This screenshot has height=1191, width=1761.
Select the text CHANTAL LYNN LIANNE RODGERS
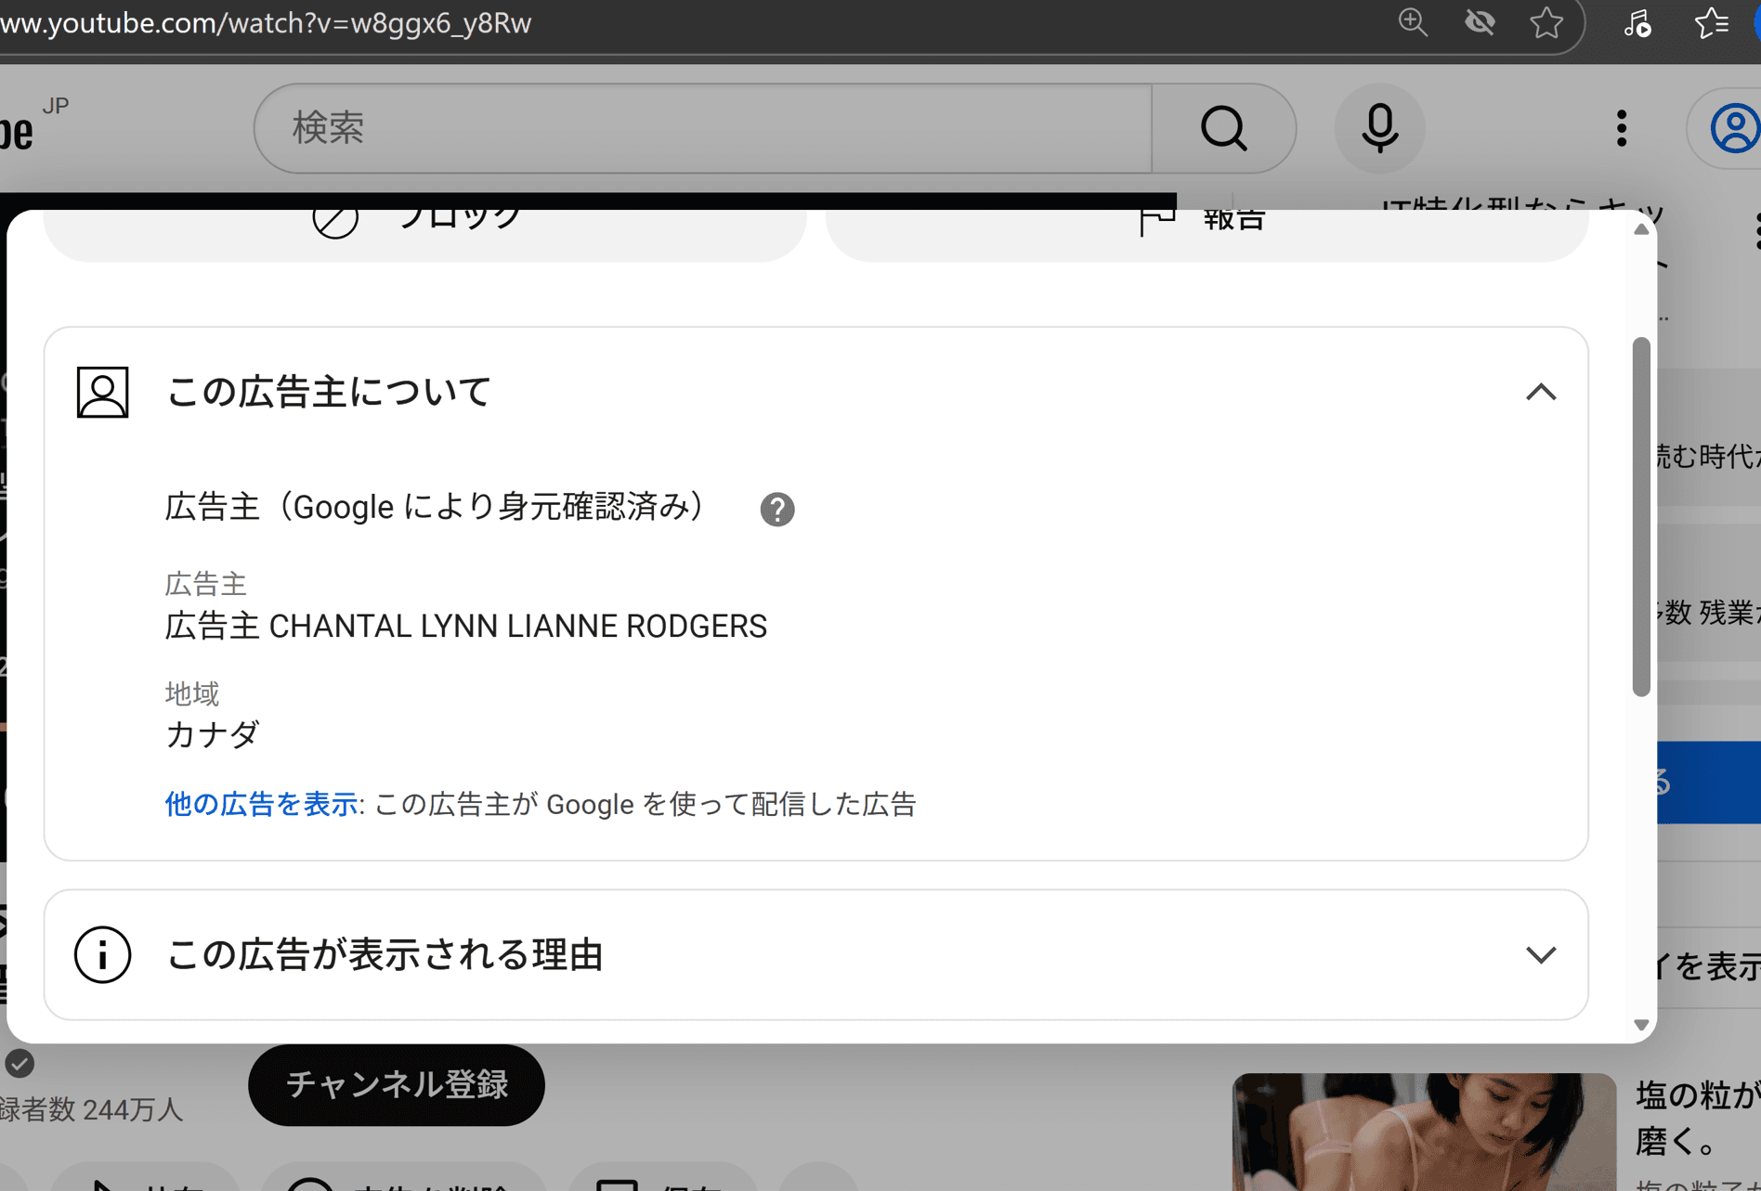[518, 626]
